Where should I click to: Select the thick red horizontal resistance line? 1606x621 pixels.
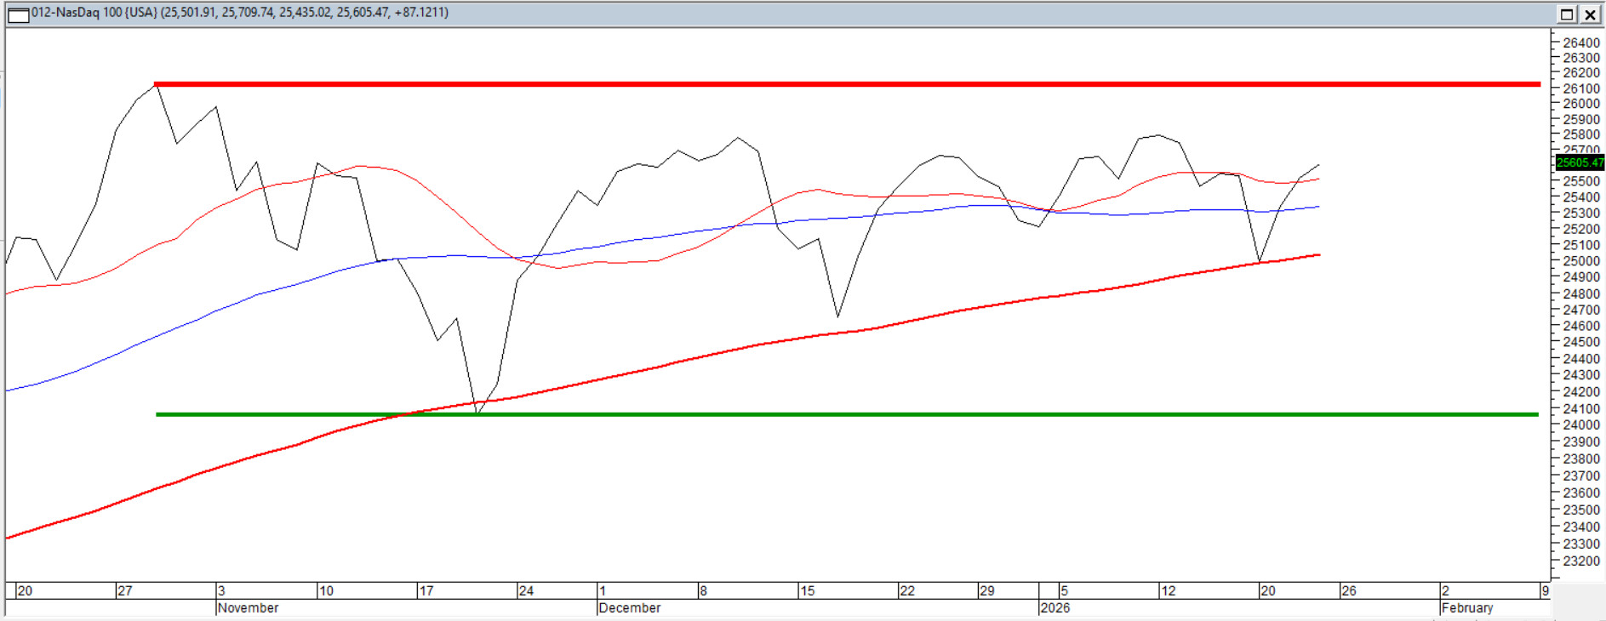[851, 84]
